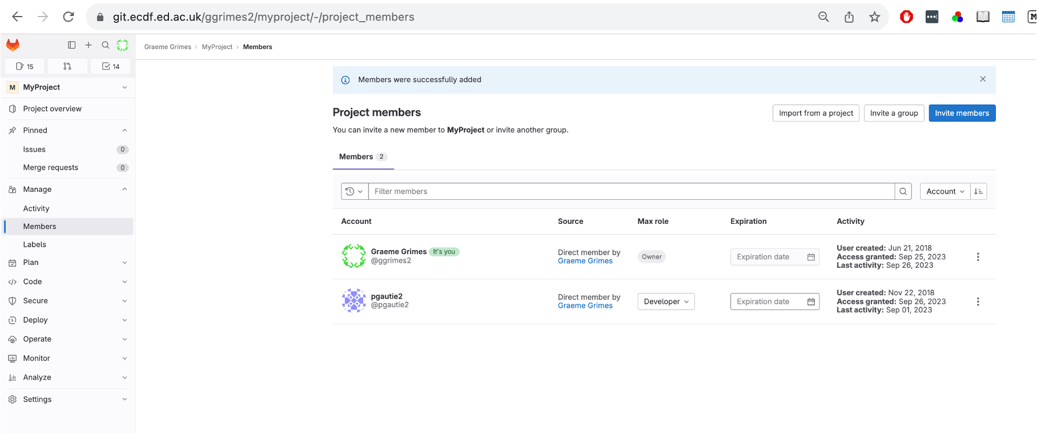Click the share icon in the address bar
This screenshot has width=1037, height=434.
tap(849, 17)
